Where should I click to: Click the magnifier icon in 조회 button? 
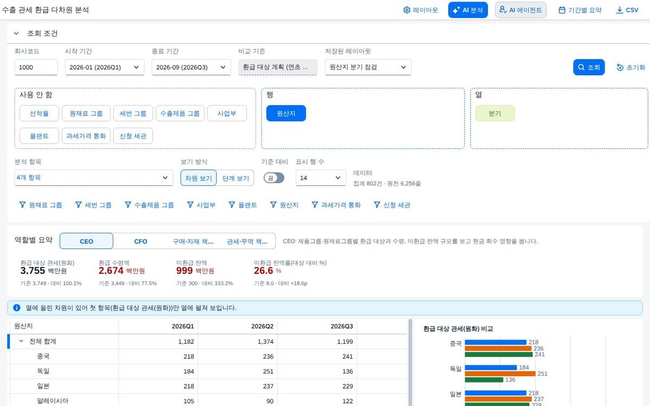tap(581, 67)
